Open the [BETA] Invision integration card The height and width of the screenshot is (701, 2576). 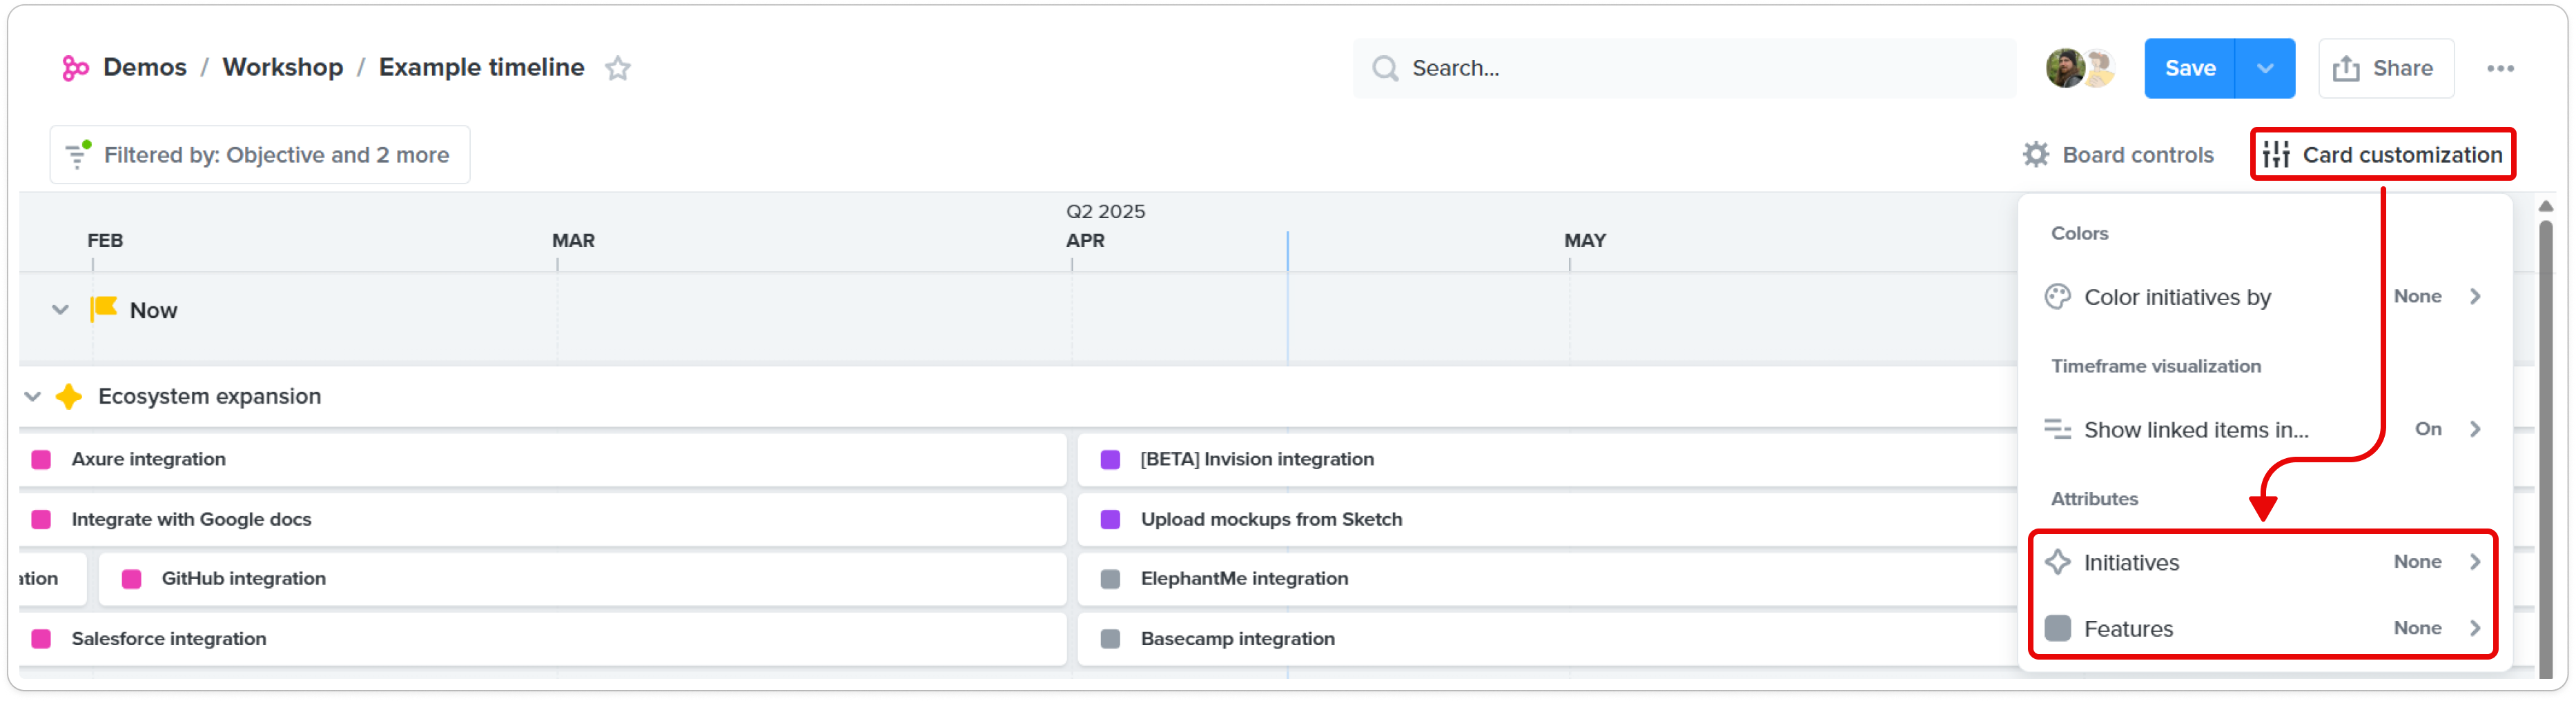coord(1548,459)
